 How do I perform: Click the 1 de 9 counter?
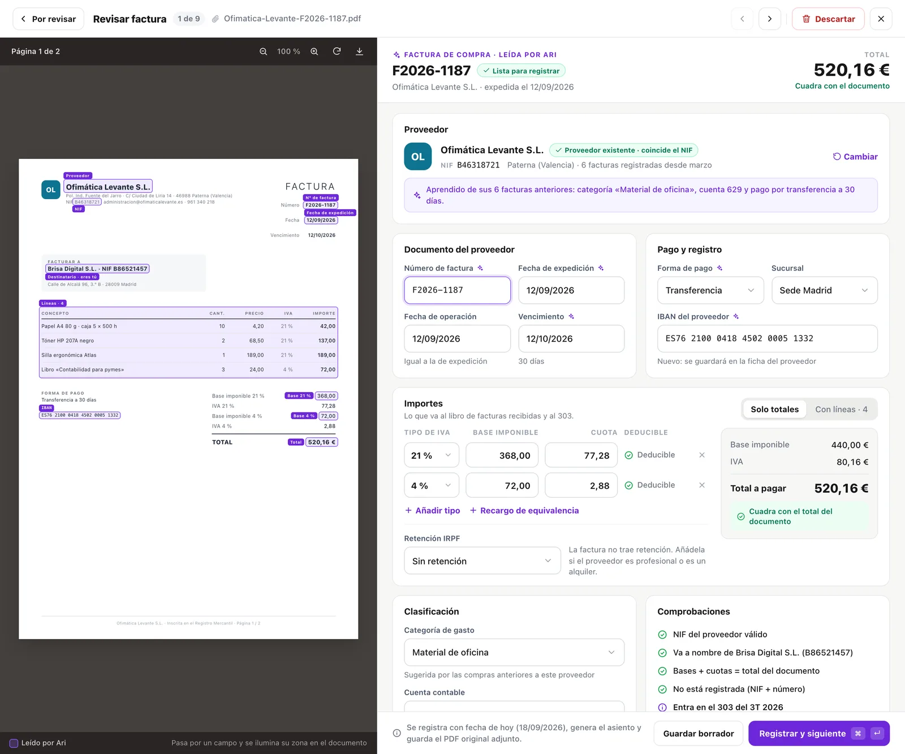tap(189, 19)
